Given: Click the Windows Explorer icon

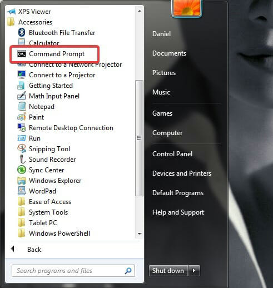Looking at the screenshot, I should 22,181.
